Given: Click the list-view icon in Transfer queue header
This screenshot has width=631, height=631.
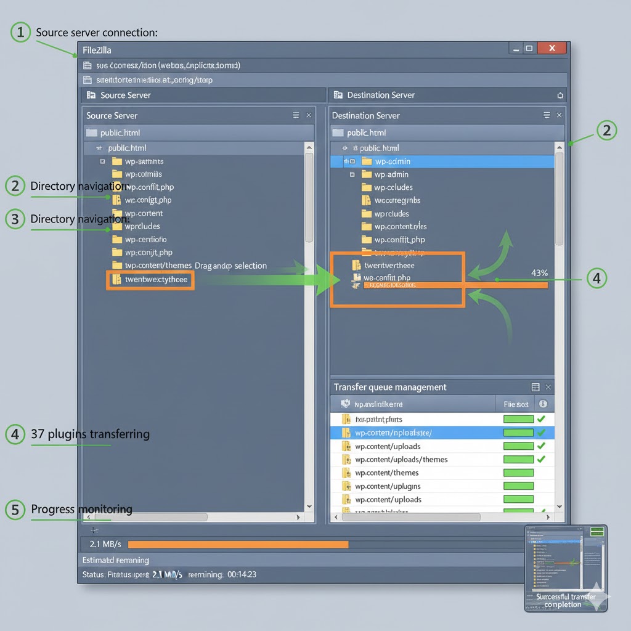Looking at the screenshot, I should click(x=535, y=387).
